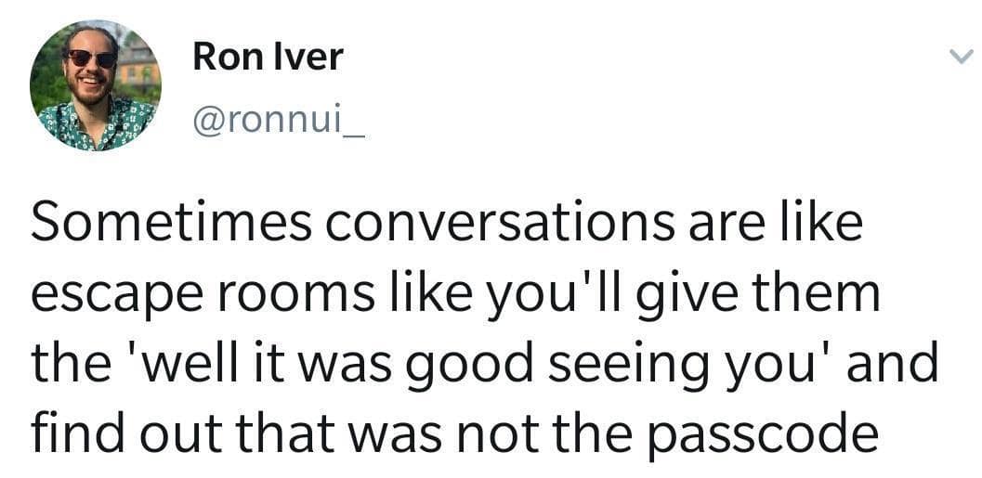The height and width of the screenshot is (478, 982).
Task: Click the display name Ron Iver
Action: click(268, 58)
